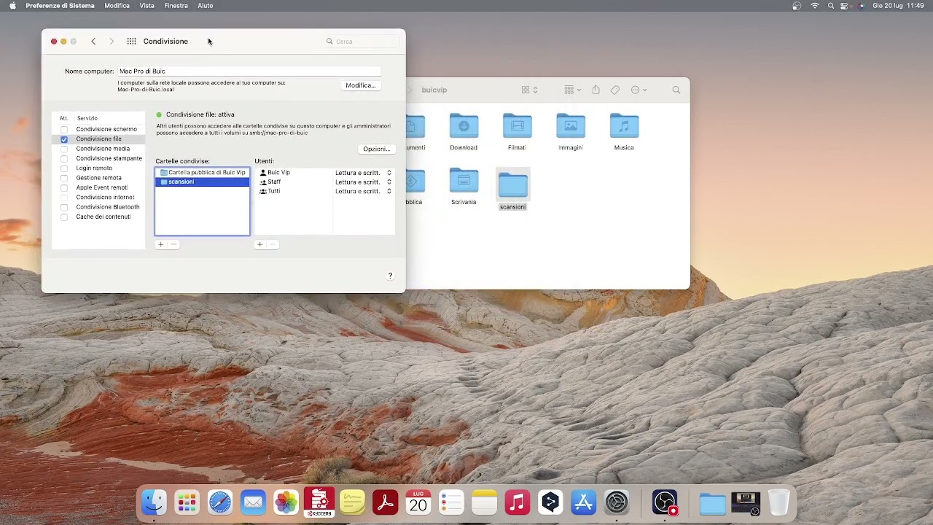This screenshot has height=525, width=933.
Task: Launch the Kyocera app in the Dock
Action: point(319,501)
